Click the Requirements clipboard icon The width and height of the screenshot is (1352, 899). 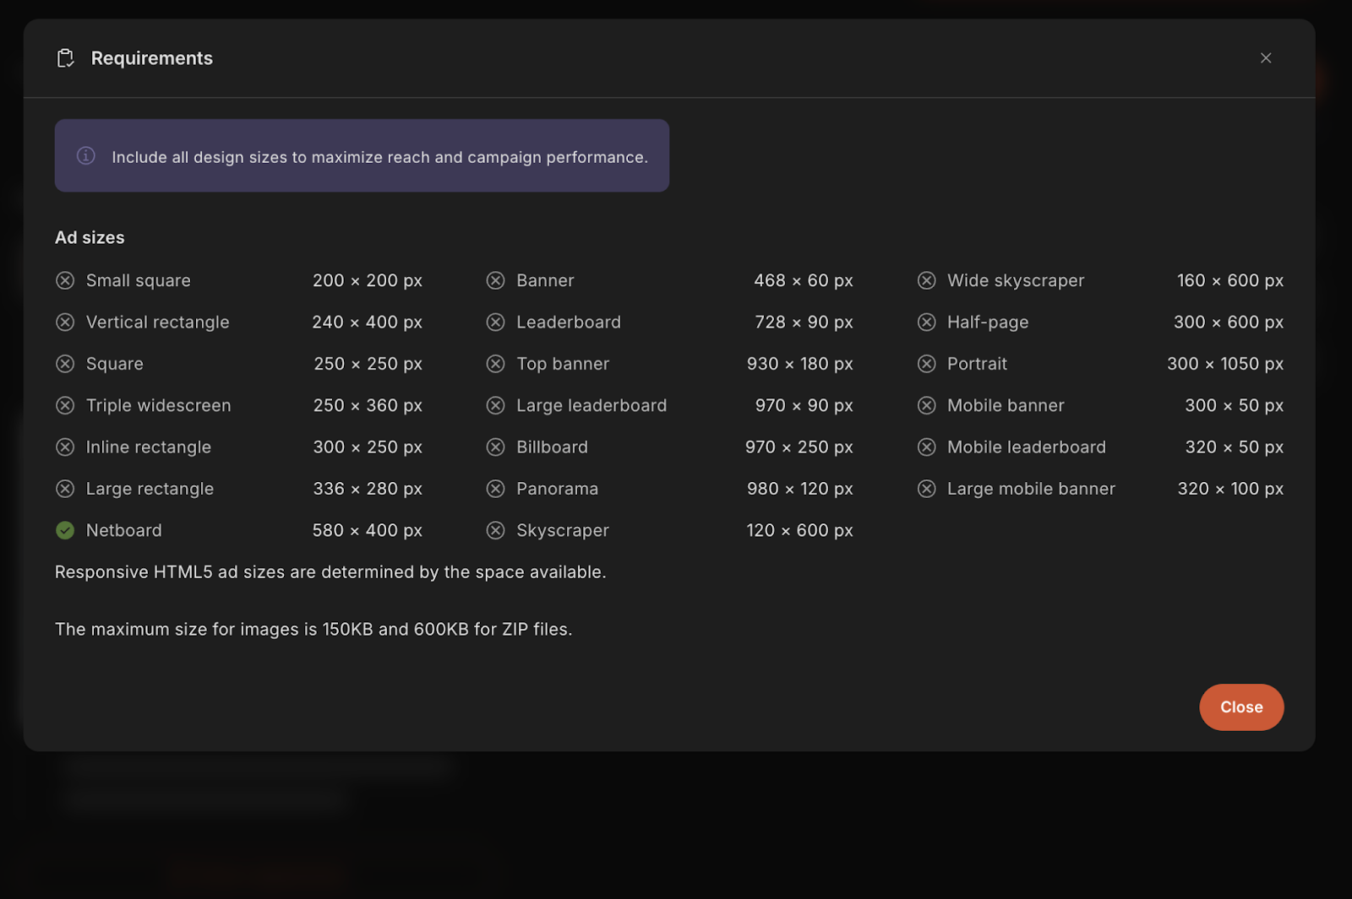pos(65,58)
